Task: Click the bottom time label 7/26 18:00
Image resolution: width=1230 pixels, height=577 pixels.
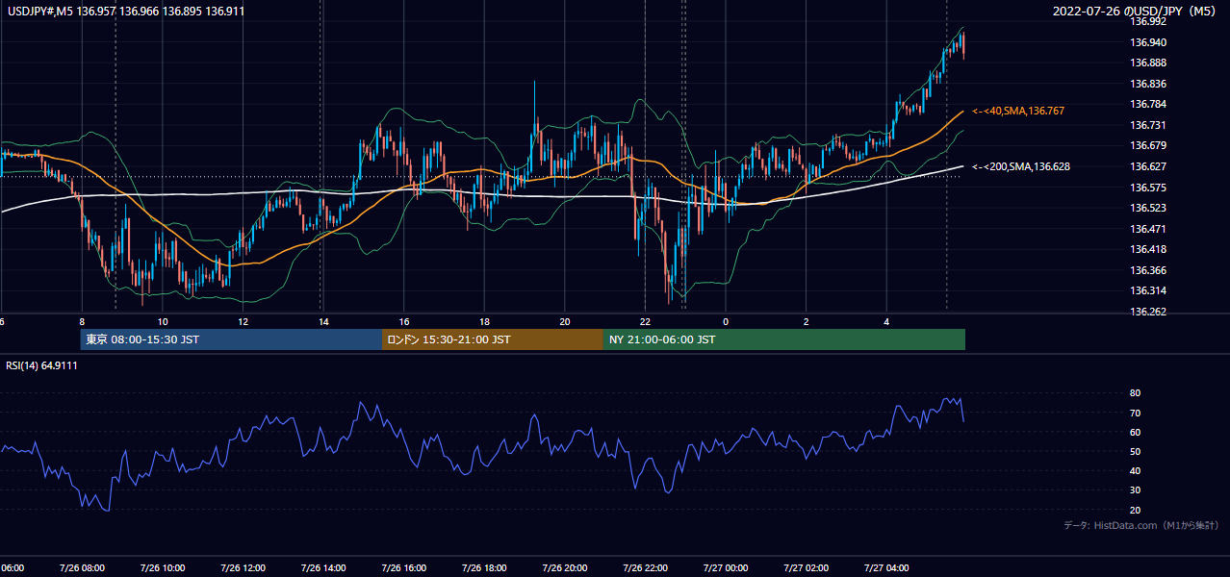Action: click(x=484, y=567)
